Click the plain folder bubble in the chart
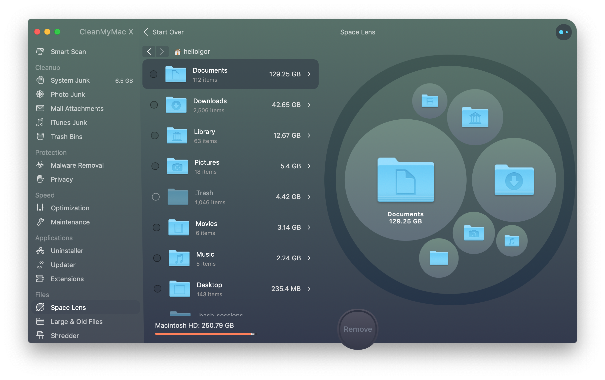The height and width of the screenshot is (380, 605). [x=439, y=258]
